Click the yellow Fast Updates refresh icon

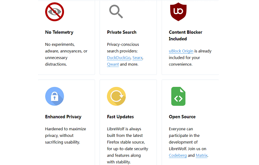pyautogui.click(x=116, y=97)
